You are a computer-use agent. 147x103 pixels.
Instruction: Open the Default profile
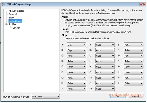point(16,28)
